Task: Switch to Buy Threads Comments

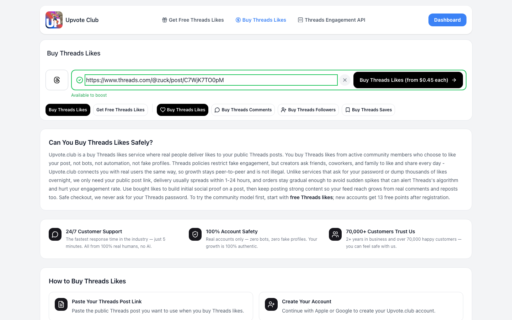Action: pyautogui.click(x=243, y=110)
